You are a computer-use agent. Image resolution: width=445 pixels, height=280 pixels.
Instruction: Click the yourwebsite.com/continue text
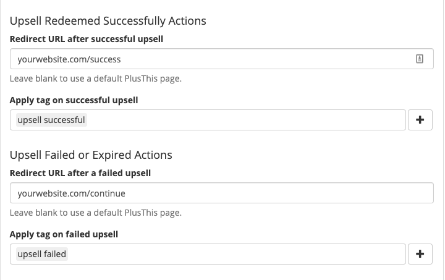pos(71,193)
